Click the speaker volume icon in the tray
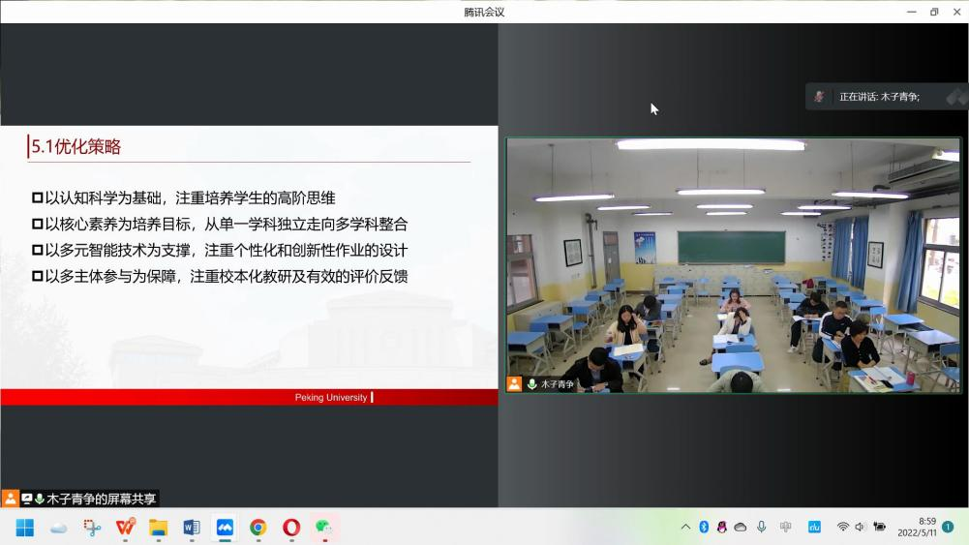This screenshot has height=545, width=969. pos(861,527)
